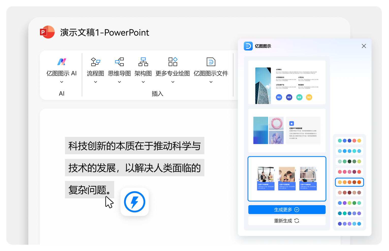Click the 流程图 flowchart insert icon

[x=95, y=62]
